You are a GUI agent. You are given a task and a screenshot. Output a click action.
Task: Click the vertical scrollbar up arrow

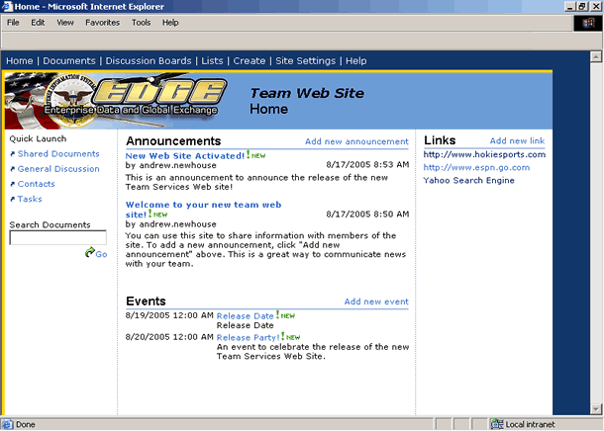596,56
